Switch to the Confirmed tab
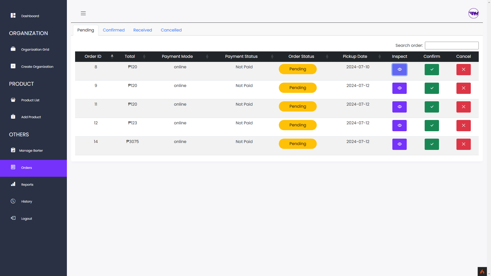Viewport: 491px width, 276px height. tap(114, 30)
